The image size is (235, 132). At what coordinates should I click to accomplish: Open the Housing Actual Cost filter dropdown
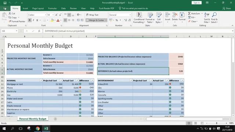click(77, 80)
